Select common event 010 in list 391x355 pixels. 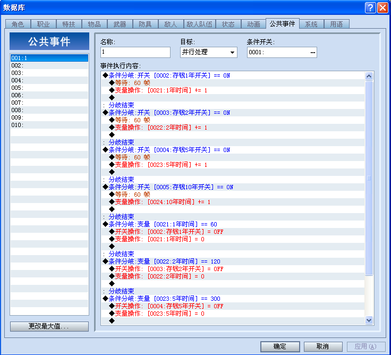(49, 125)
